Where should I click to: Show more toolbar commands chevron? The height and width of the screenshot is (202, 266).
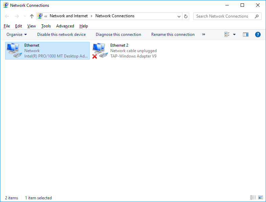(203, 35)
